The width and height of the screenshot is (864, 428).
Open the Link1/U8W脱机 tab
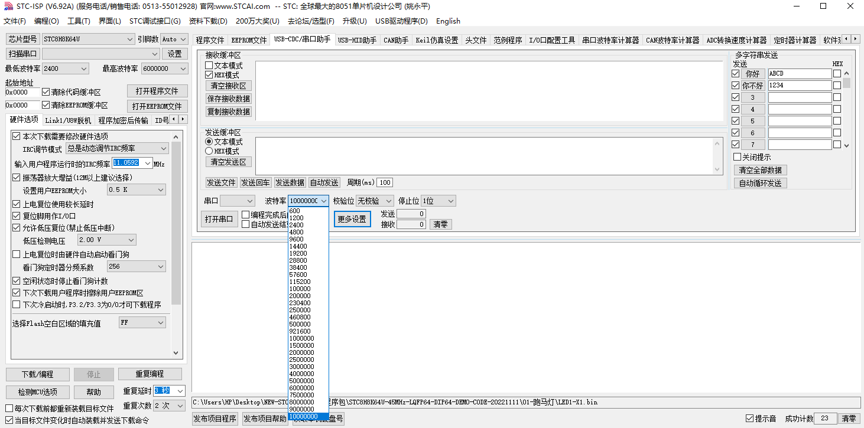pyautogui.click(x=69, y=120)
